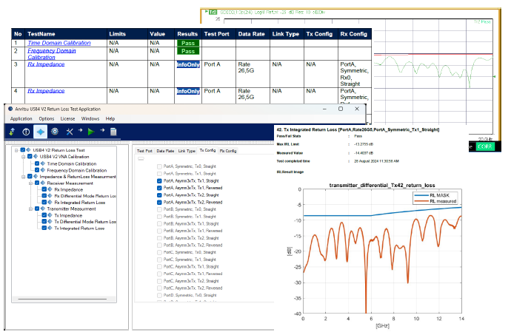Click the Anritsu app icon in title bar
The image size is (531, 335).
coord(10,108)
